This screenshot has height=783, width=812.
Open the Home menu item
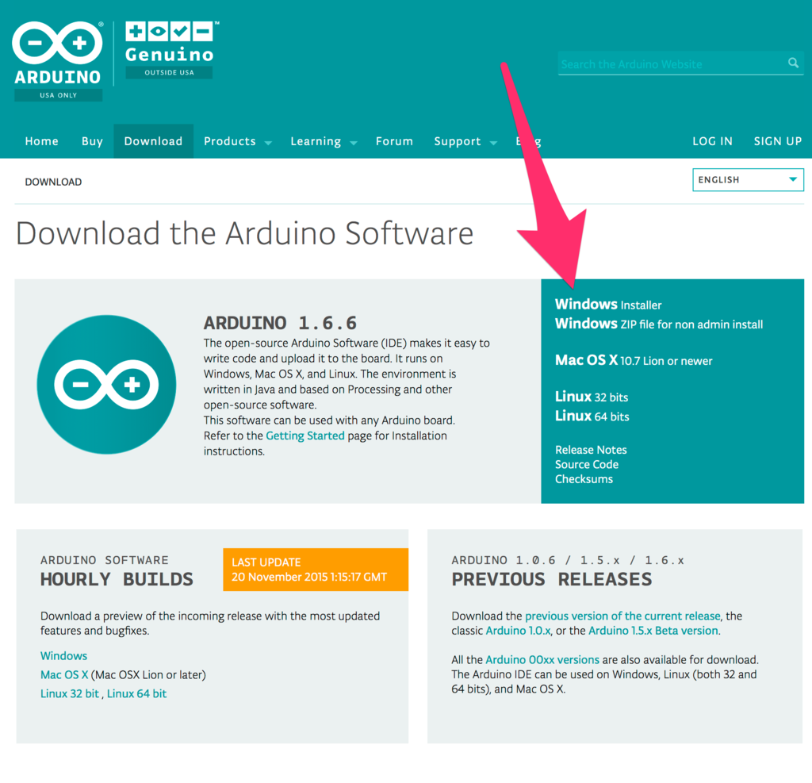click(x=41, y=141)
